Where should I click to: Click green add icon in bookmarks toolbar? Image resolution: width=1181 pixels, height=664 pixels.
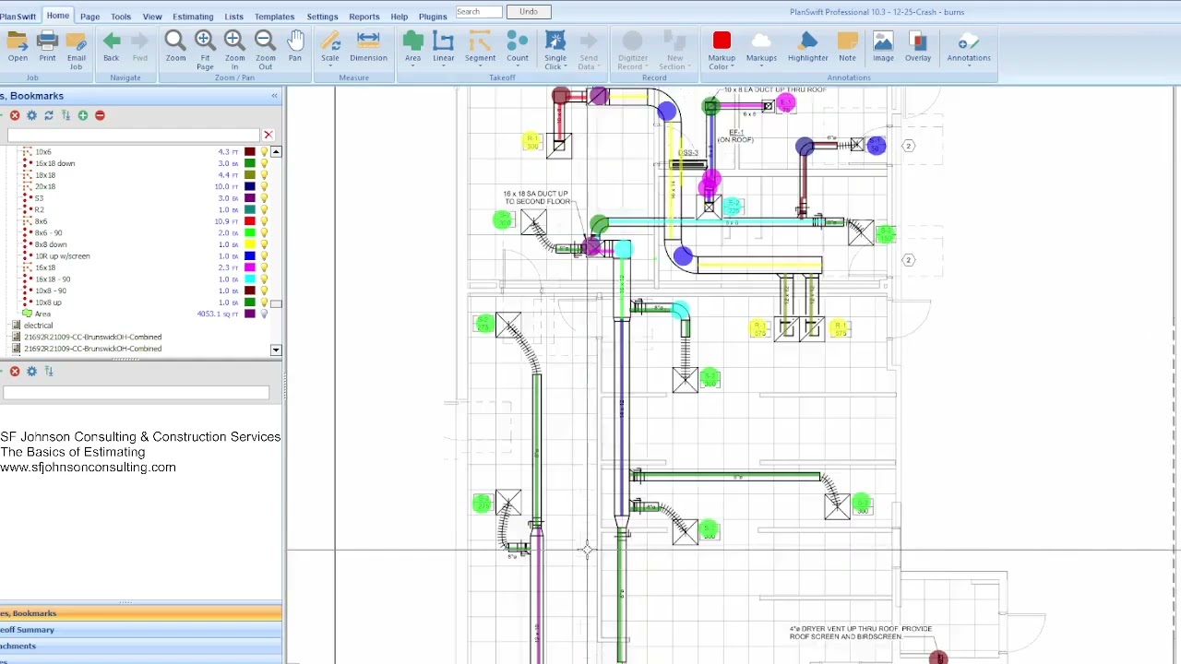pyautogui.click(x=83, y=115)
